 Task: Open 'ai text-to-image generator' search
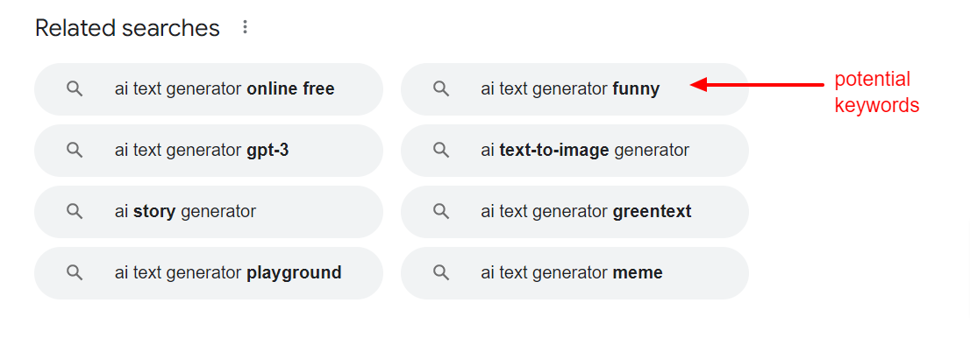click(x=574, y=150)
